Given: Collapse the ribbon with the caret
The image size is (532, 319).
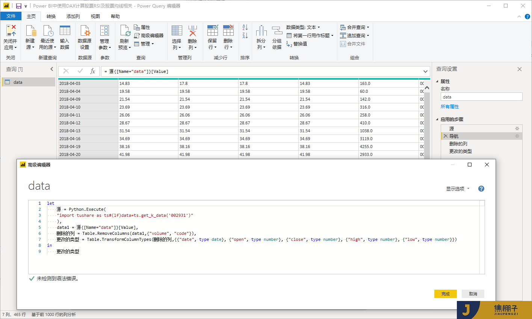Looking at the screenshot, I should (519, 17).
